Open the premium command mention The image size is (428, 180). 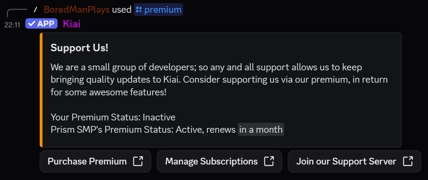162,10
